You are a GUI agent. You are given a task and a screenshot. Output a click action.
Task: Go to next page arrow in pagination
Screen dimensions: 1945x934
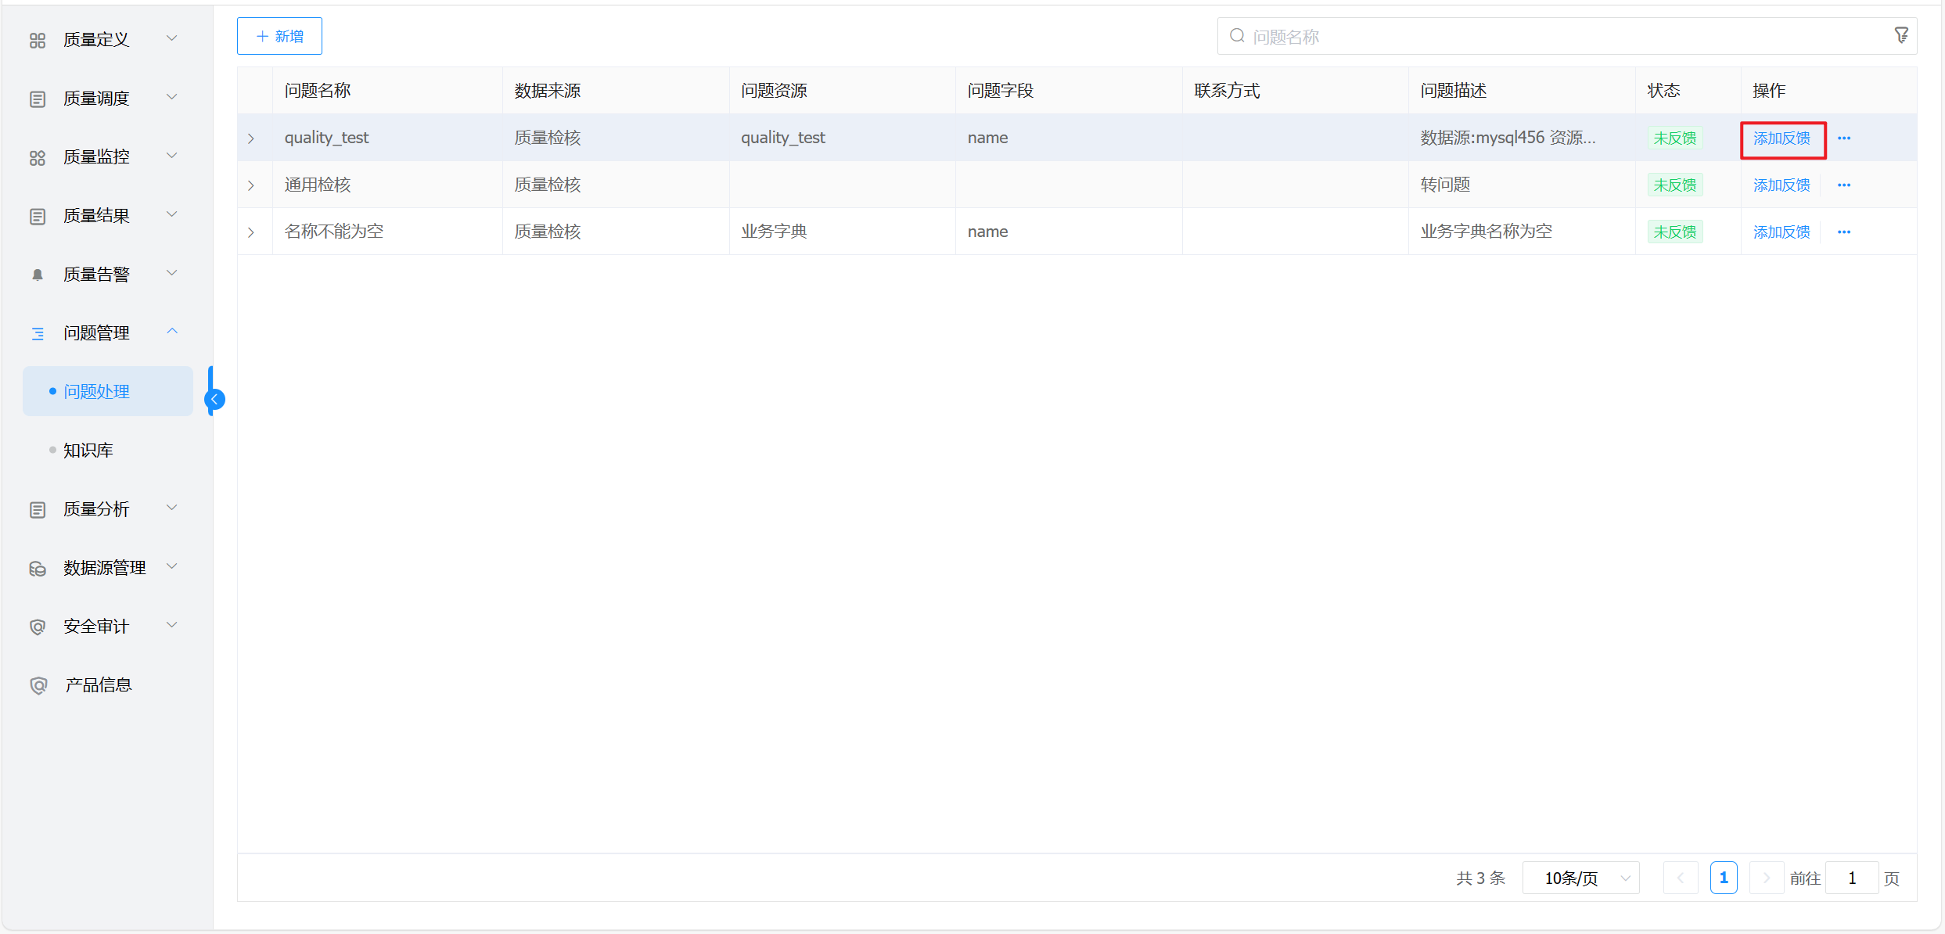[1766, 878]
